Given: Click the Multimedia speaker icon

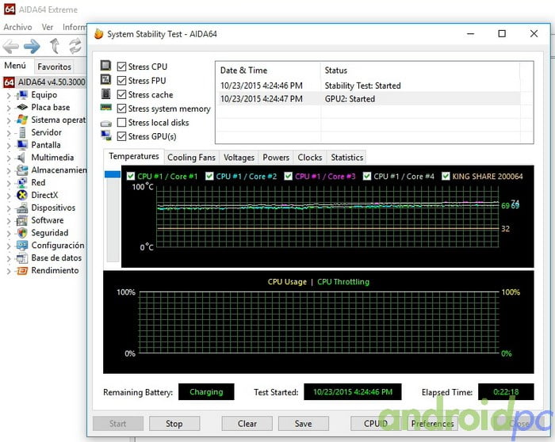Looking at the screenshot, I should point(22,158).
